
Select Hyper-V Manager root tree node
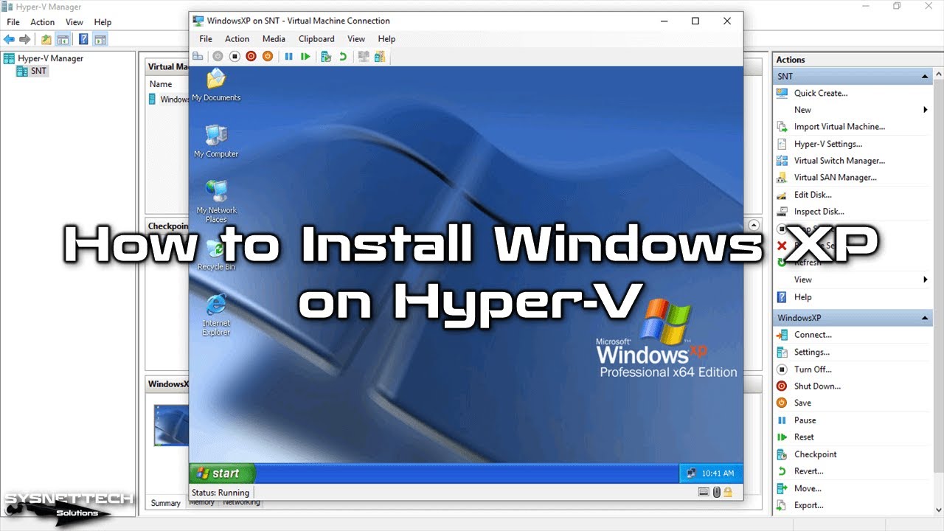coord(44,58)
